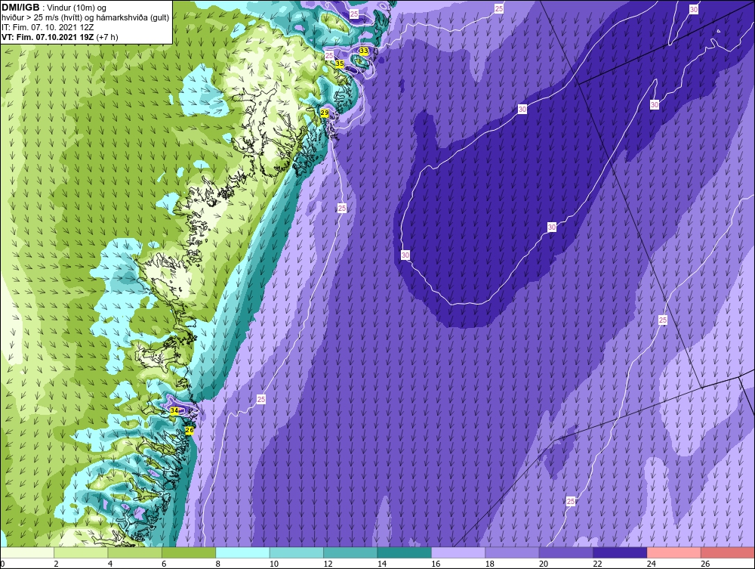Select the legend swatch between 6 and 8
Image resolution: width=755 pixels, height=569 pixels.
[189, 552]
